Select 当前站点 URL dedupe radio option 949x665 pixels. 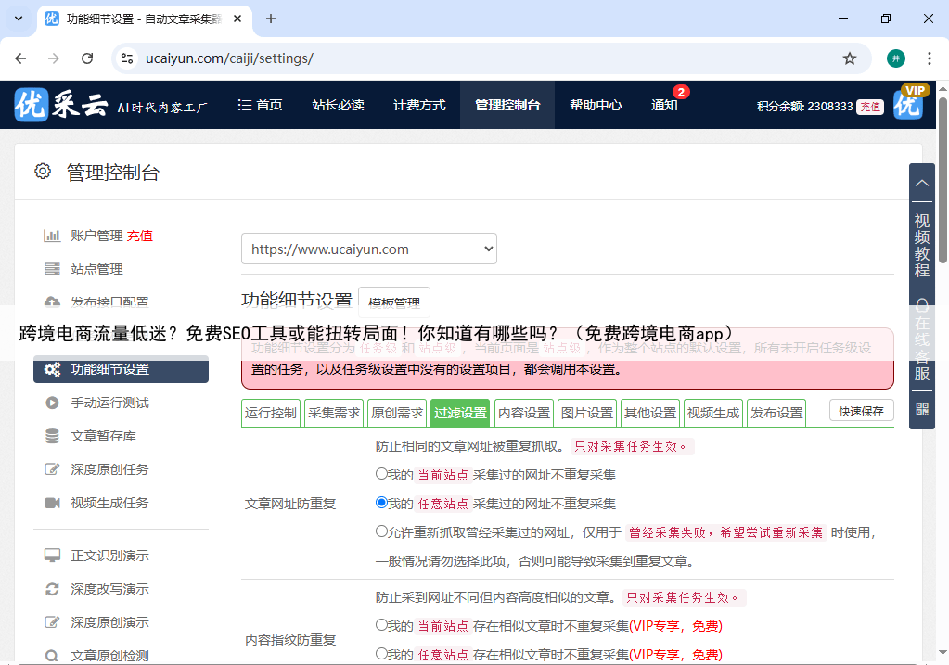click(381, 474)
